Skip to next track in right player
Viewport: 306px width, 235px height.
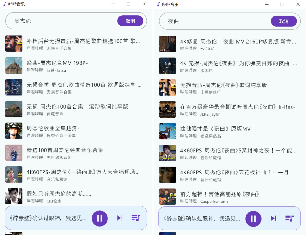[x=273, y=218]
